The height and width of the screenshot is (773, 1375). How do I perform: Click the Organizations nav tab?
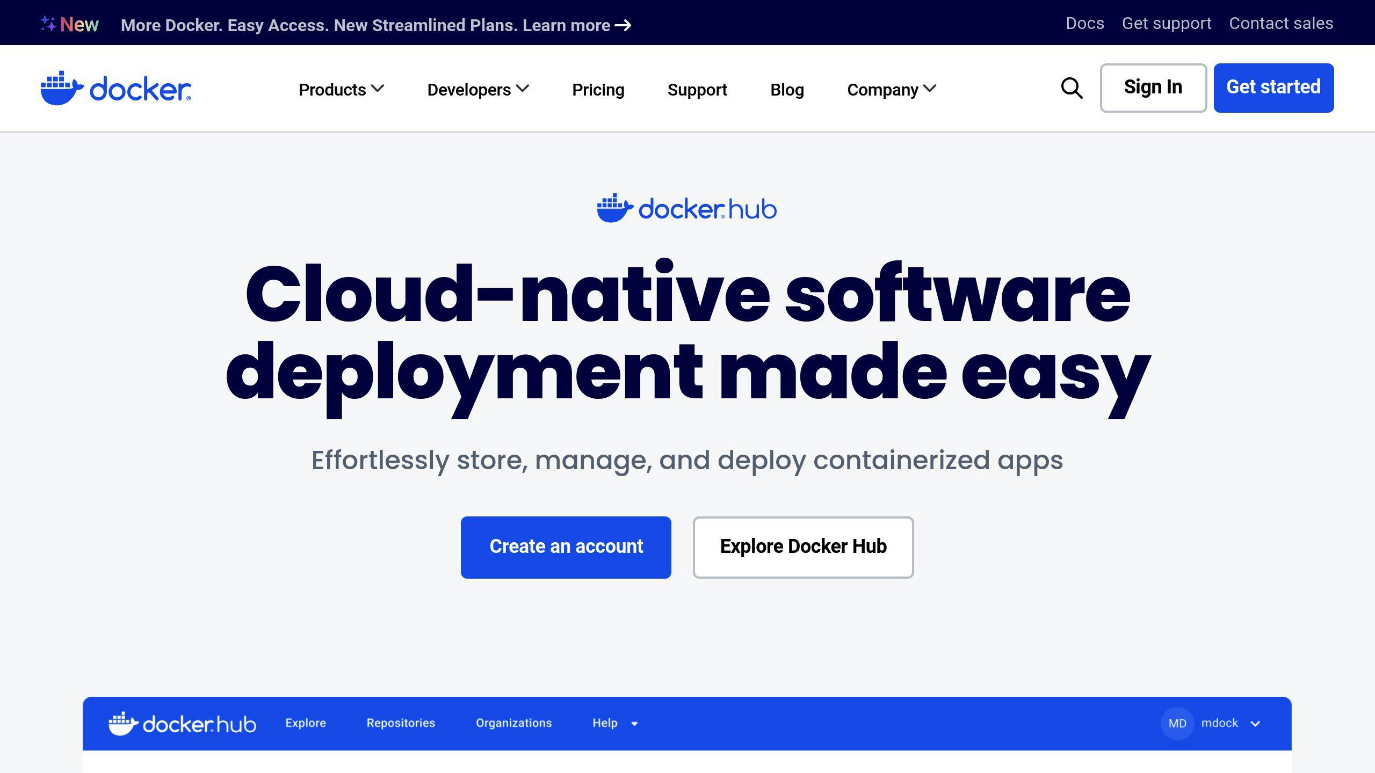513,723
